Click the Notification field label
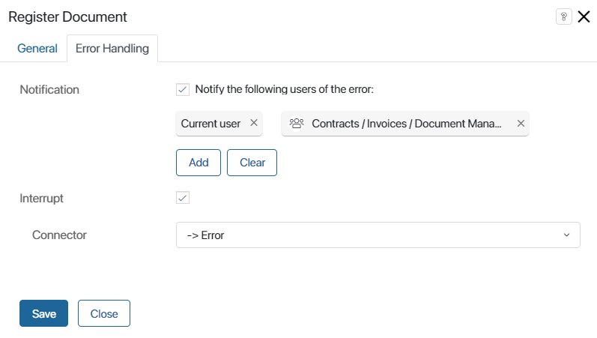This screenshot has height=338, width=597. click(49, 89)
